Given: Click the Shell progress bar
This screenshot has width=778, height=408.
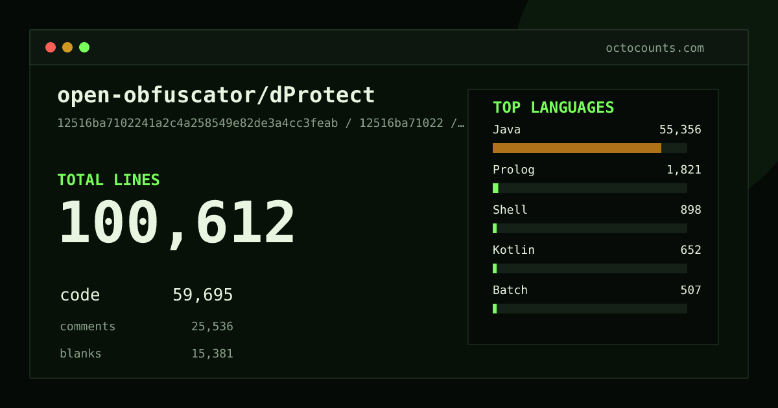Looking at the screenshot, I should pos(590,228).
